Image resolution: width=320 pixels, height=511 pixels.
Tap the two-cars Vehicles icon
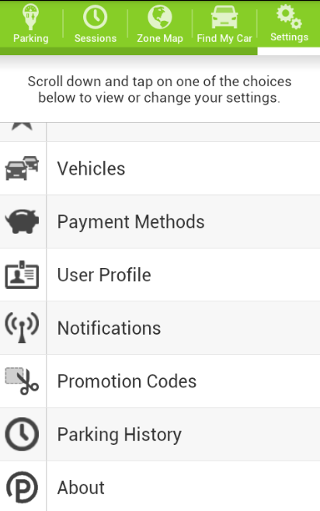pos(23,169)
